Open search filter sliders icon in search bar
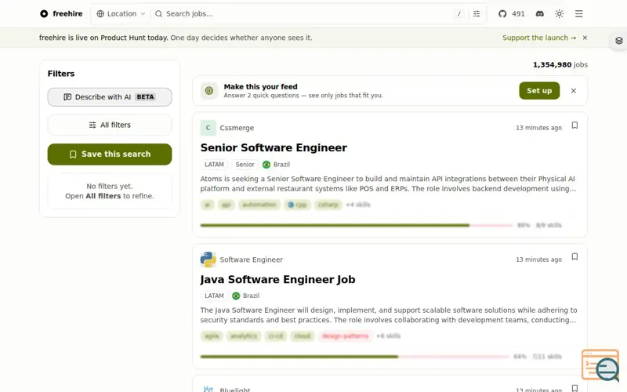This screenshot has width=627, height=392. click(477, 13)
